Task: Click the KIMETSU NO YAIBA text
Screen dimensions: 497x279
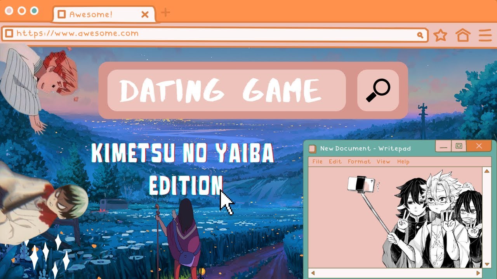Action: pyautogui.click(x=182, y=154)
